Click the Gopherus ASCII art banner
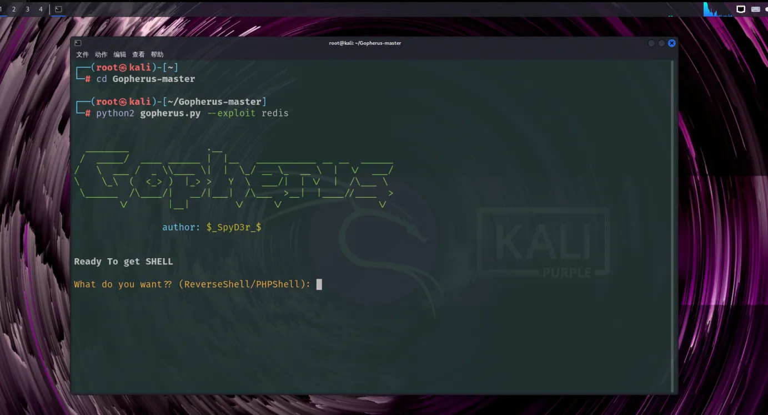The image size is (768, 415). pyautogui.click(x=234, y=178)
